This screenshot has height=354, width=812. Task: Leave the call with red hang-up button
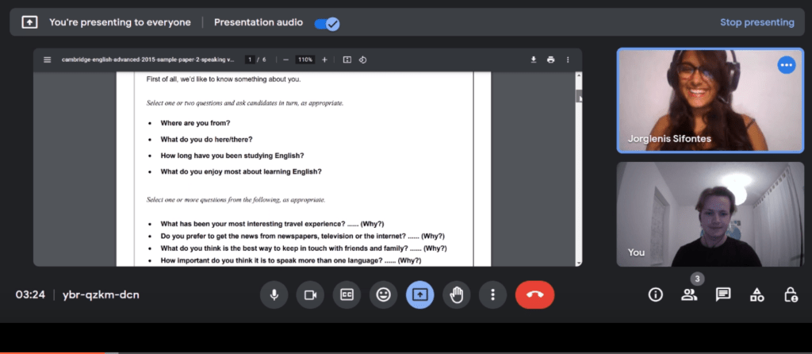coord(534,294)
